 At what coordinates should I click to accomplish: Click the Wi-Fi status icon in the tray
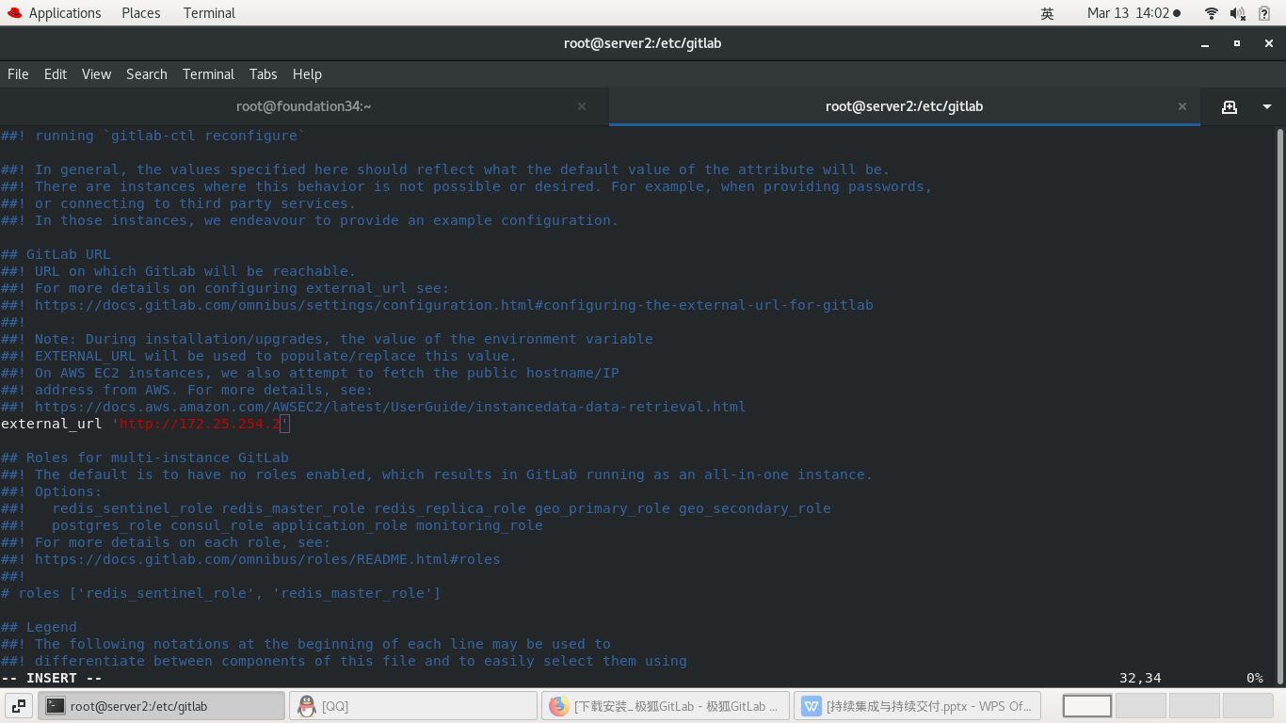(1211, 13)
